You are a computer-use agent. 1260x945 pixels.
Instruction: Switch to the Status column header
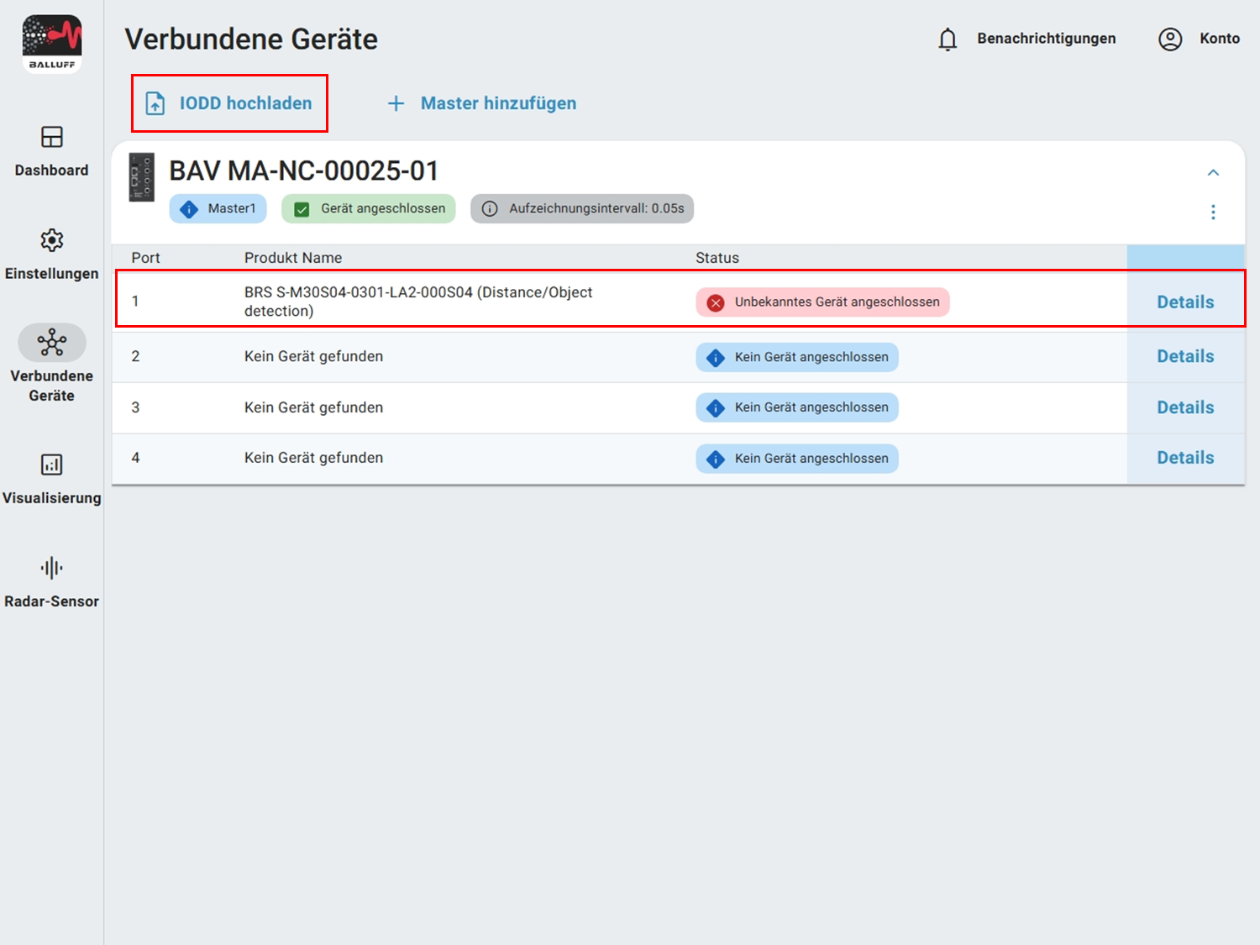[x=717, y=257]
